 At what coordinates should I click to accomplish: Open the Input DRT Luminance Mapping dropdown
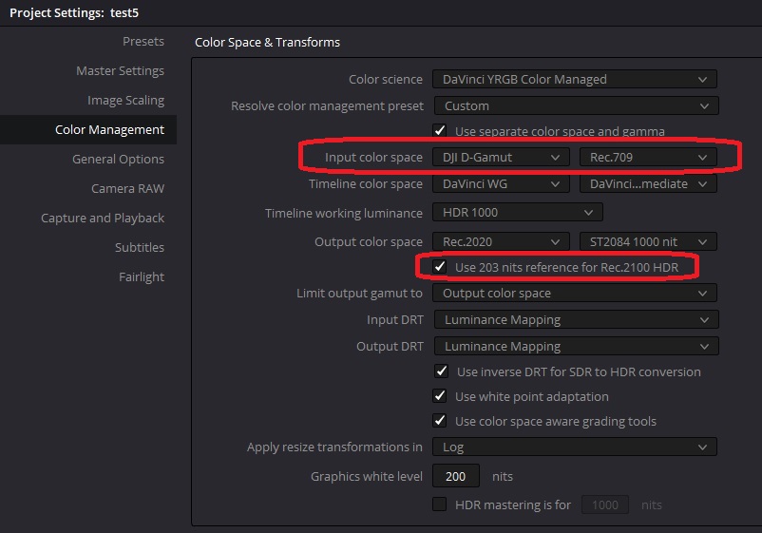click(576, 319)
